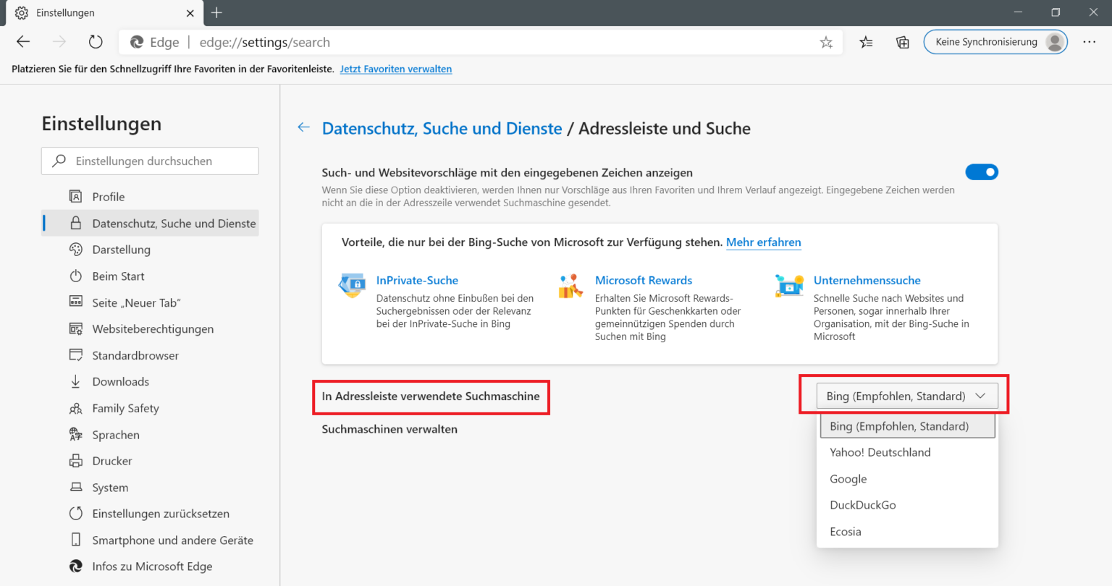The image size is (1112, 586).
Task: Open the Microsoft Rewards link
Action: pos(644,280)
